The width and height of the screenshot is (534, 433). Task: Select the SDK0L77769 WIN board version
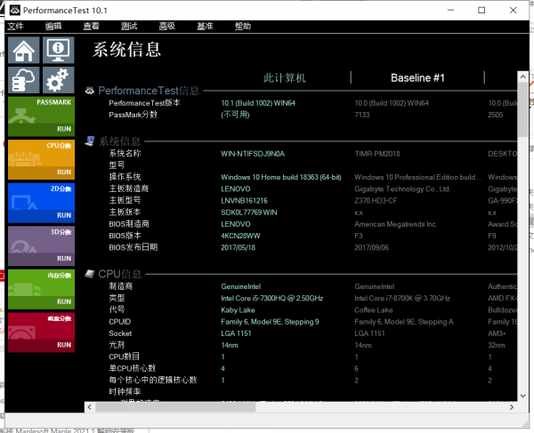(249, 212)
